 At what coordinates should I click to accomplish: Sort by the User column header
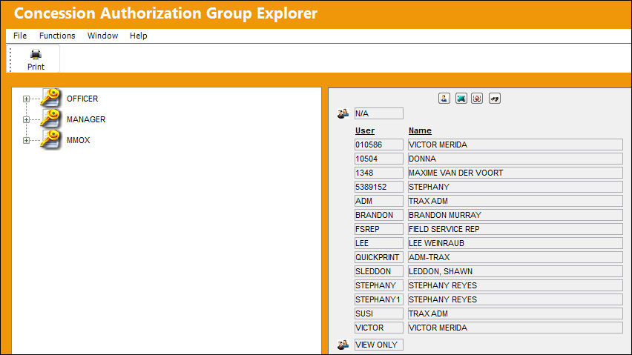click(x=365, y=130)
